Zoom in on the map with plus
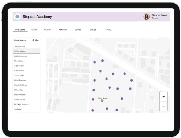181x138 pixels. 163,97
